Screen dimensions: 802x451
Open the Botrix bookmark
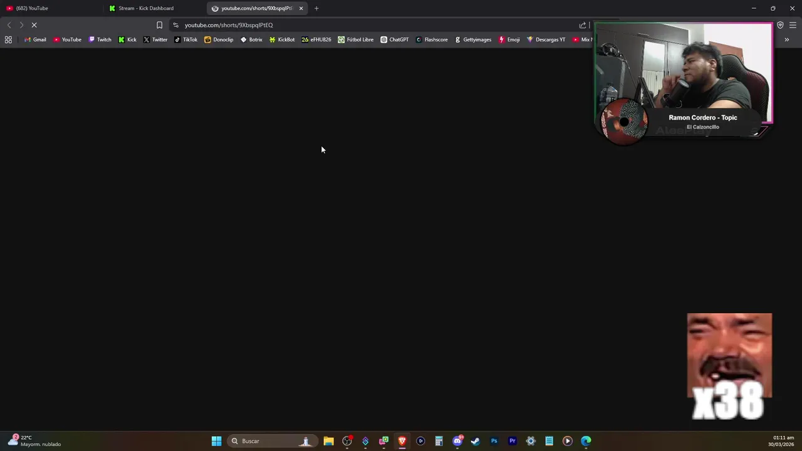click(251, 39)
